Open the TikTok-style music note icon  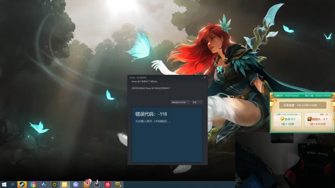click(x=97, y=184)
